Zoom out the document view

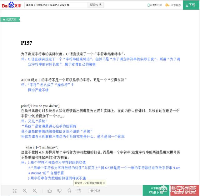pos(25,191)
